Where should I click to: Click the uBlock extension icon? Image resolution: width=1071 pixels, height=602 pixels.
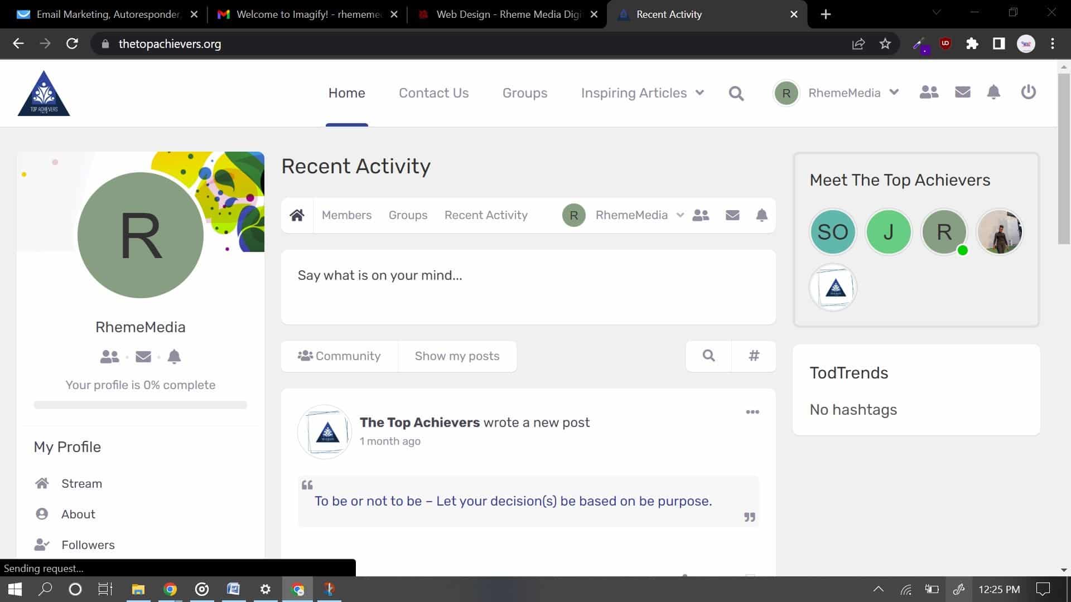[x=945, y=43]
